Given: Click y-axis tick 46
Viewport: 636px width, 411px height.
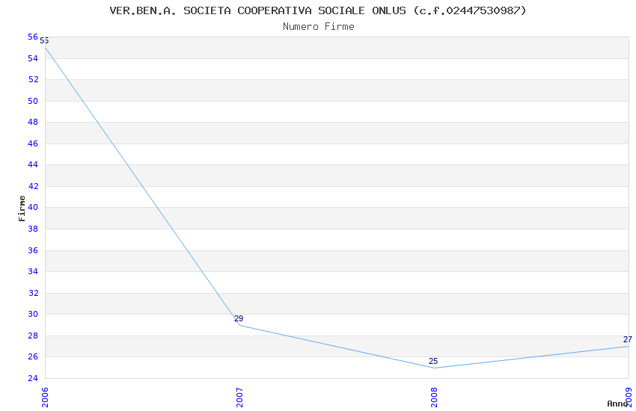Looking at the screenshot, I should pos(33,143).
